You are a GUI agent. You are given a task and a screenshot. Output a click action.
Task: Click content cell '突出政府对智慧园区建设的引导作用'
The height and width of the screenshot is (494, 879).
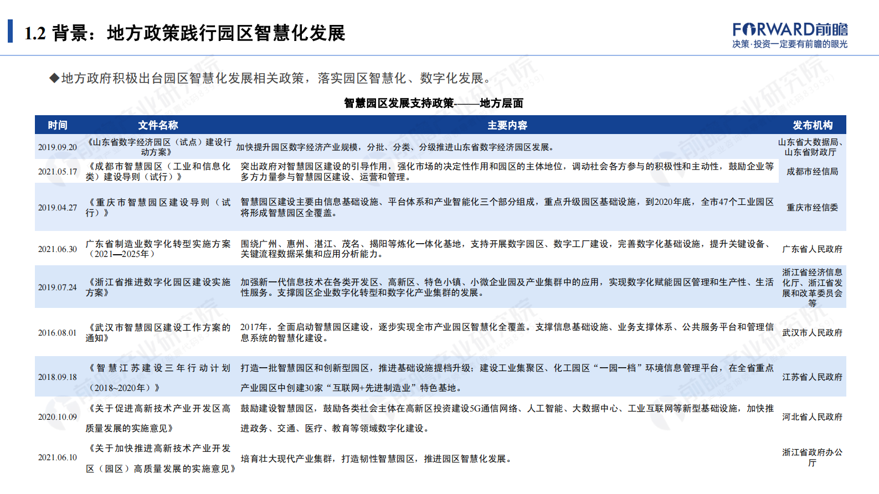tap(507, 172)
